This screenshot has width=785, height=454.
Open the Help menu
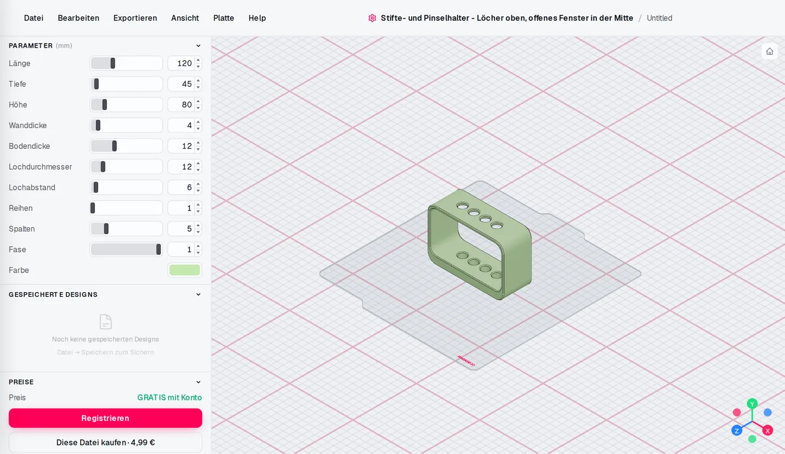(x=257, y=18)
